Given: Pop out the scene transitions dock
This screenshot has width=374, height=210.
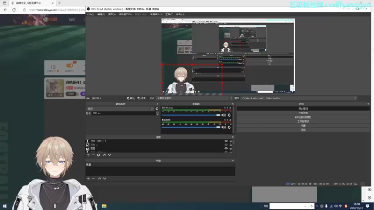Looking at the screenshot, I should (158, 104).
